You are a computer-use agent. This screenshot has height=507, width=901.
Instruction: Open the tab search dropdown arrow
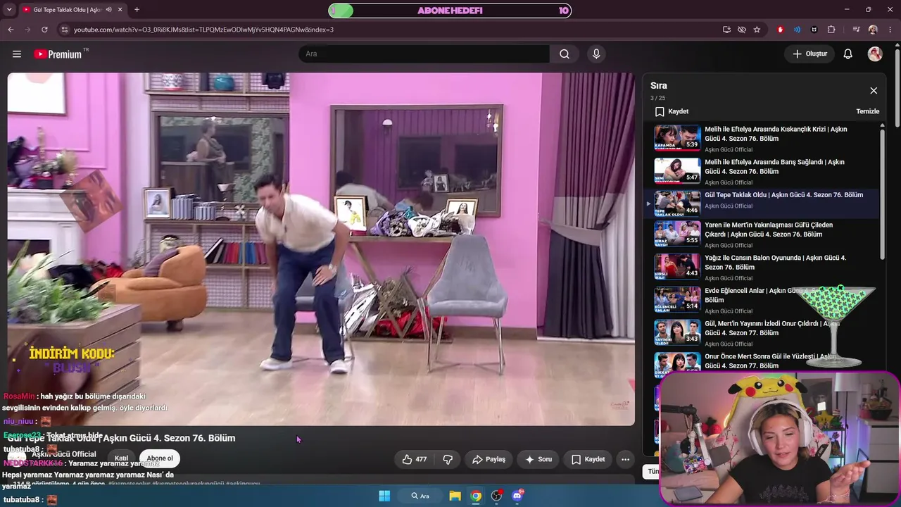pyautogui.click(x=11, y=10)
